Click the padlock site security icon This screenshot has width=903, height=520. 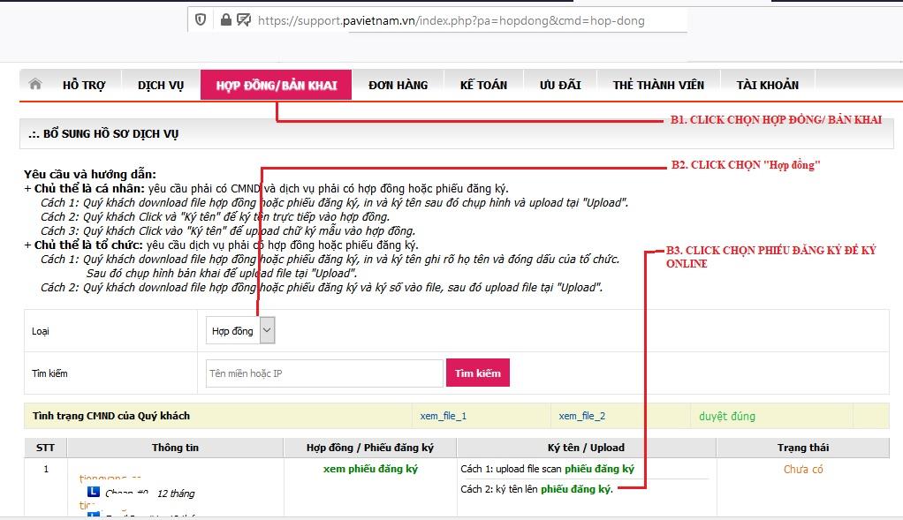point(226,20)
